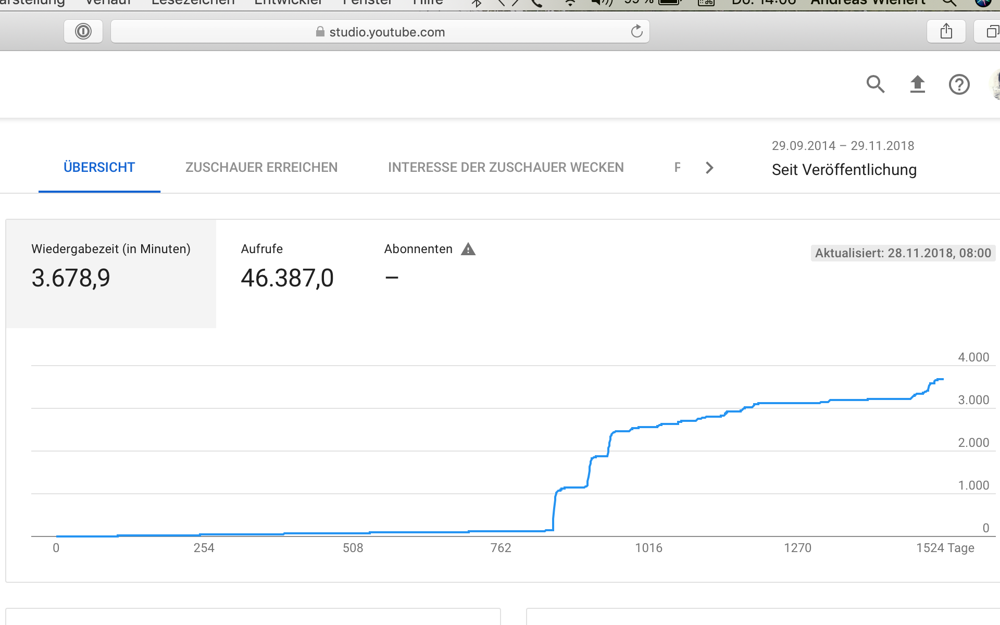Click the chart line's end near 1524 Tage
Image resolution: width=1000 pixels, height=625 pixels.
[942, 379]
